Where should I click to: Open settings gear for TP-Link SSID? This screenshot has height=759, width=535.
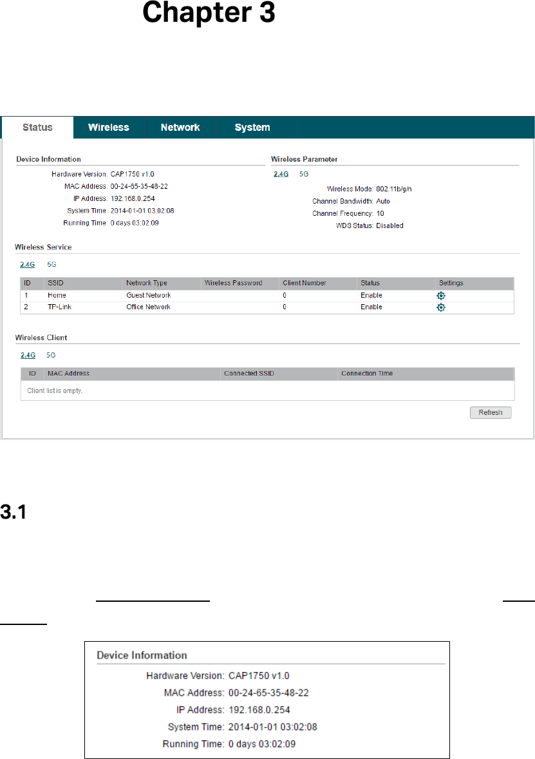(440, 307)
